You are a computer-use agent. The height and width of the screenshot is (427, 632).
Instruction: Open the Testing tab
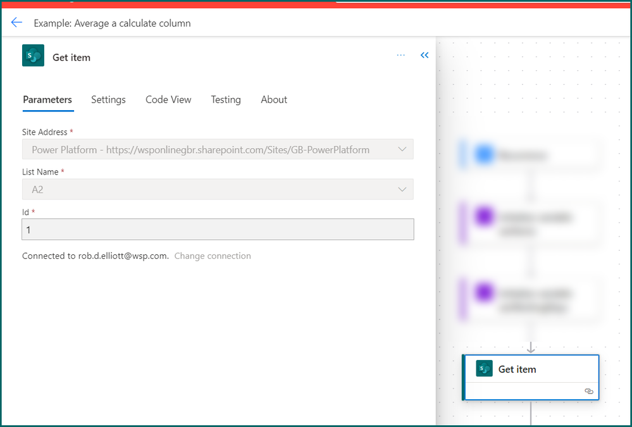[x=226, y=99]
